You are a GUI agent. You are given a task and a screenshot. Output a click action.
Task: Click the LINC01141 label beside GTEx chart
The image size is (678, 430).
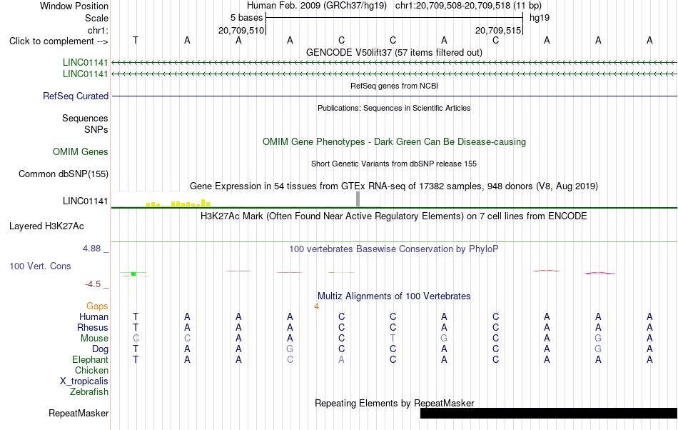click(x=85, y=201)
